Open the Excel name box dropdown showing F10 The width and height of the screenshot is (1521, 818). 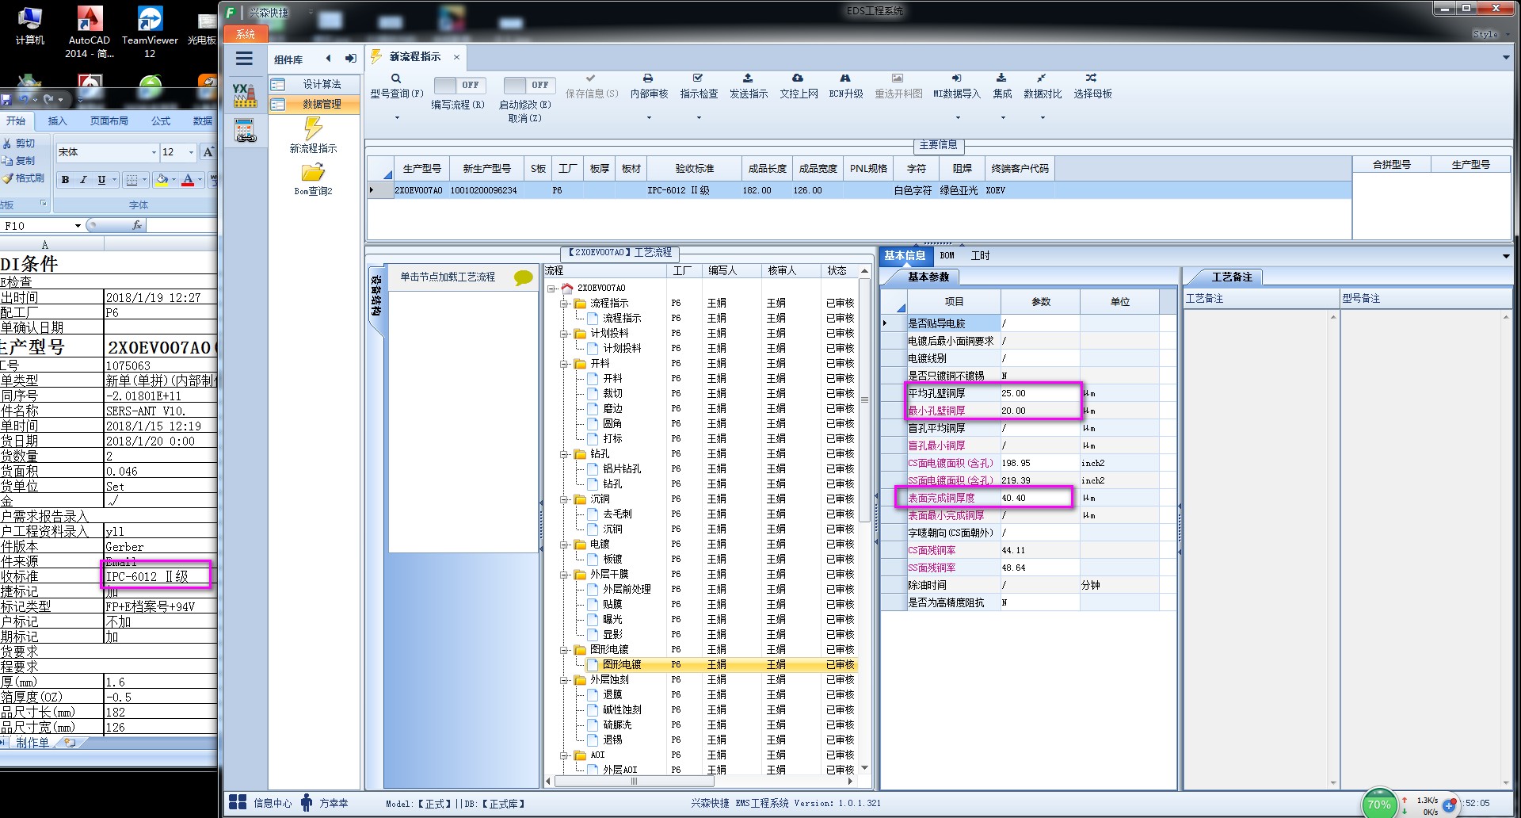(78, 226)
